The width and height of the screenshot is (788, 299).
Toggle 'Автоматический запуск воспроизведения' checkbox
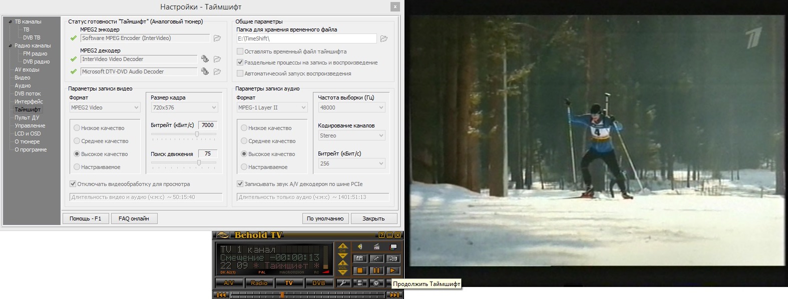pyautogui.click(x=240, y=73)
